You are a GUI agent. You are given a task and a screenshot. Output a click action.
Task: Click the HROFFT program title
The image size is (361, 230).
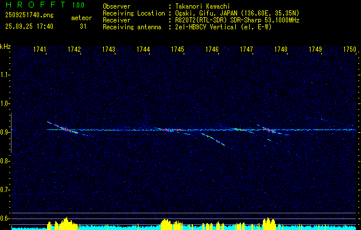click(x=35, y=6)
